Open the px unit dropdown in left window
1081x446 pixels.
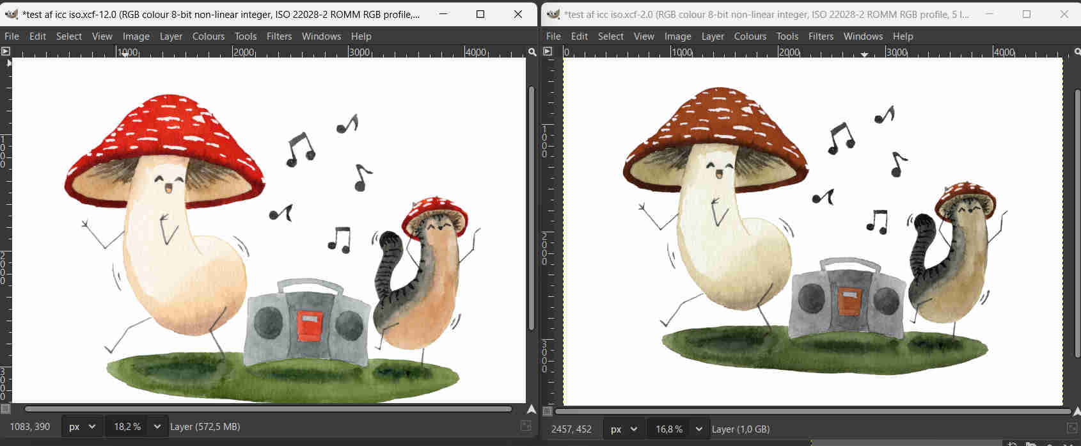point(82,427)
